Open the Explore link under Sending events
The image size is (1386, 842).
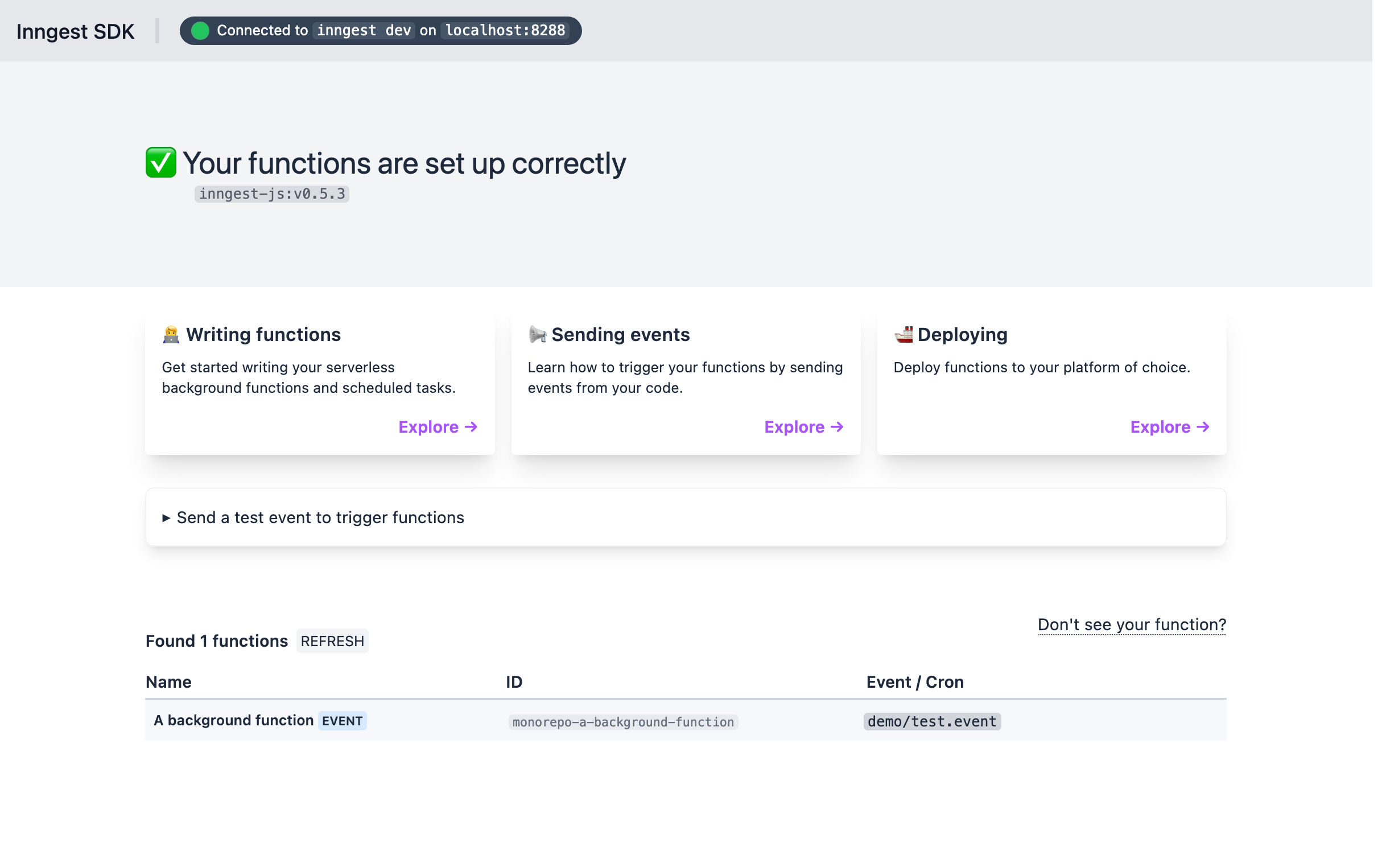[803, 427]
